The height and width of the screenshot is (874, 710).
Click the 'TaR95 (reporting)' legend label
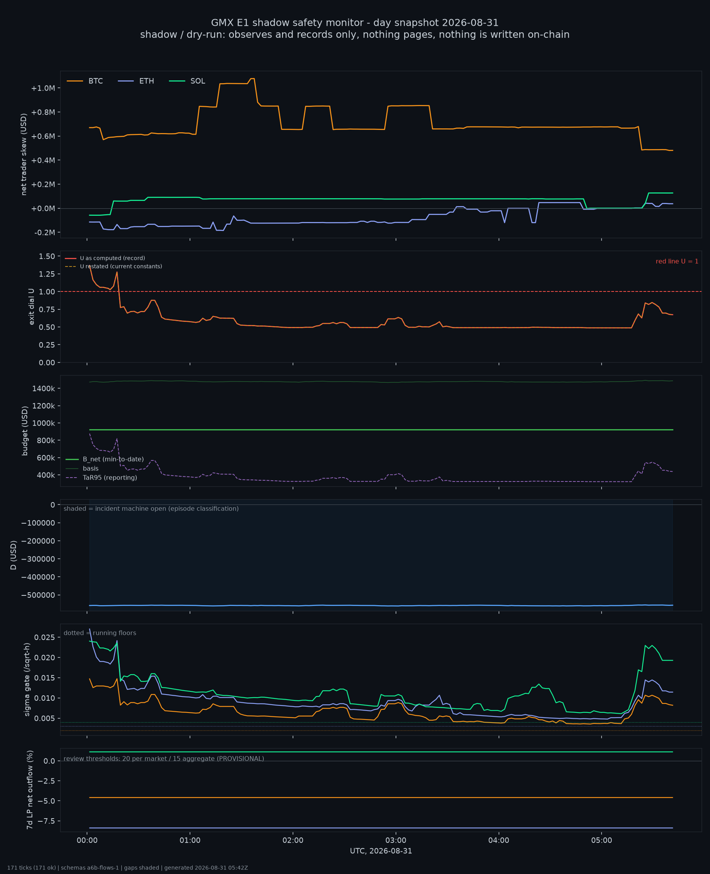click(110, 478)
